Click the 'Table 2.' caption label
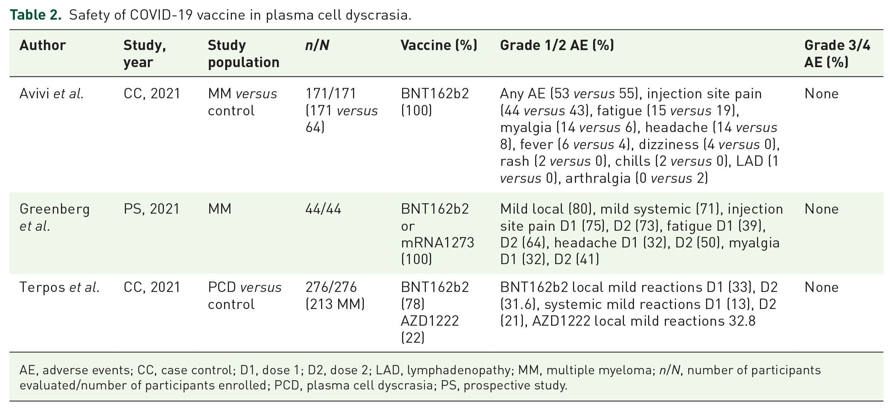The width and height of the screenshot is (893, 411). [36, 15]
